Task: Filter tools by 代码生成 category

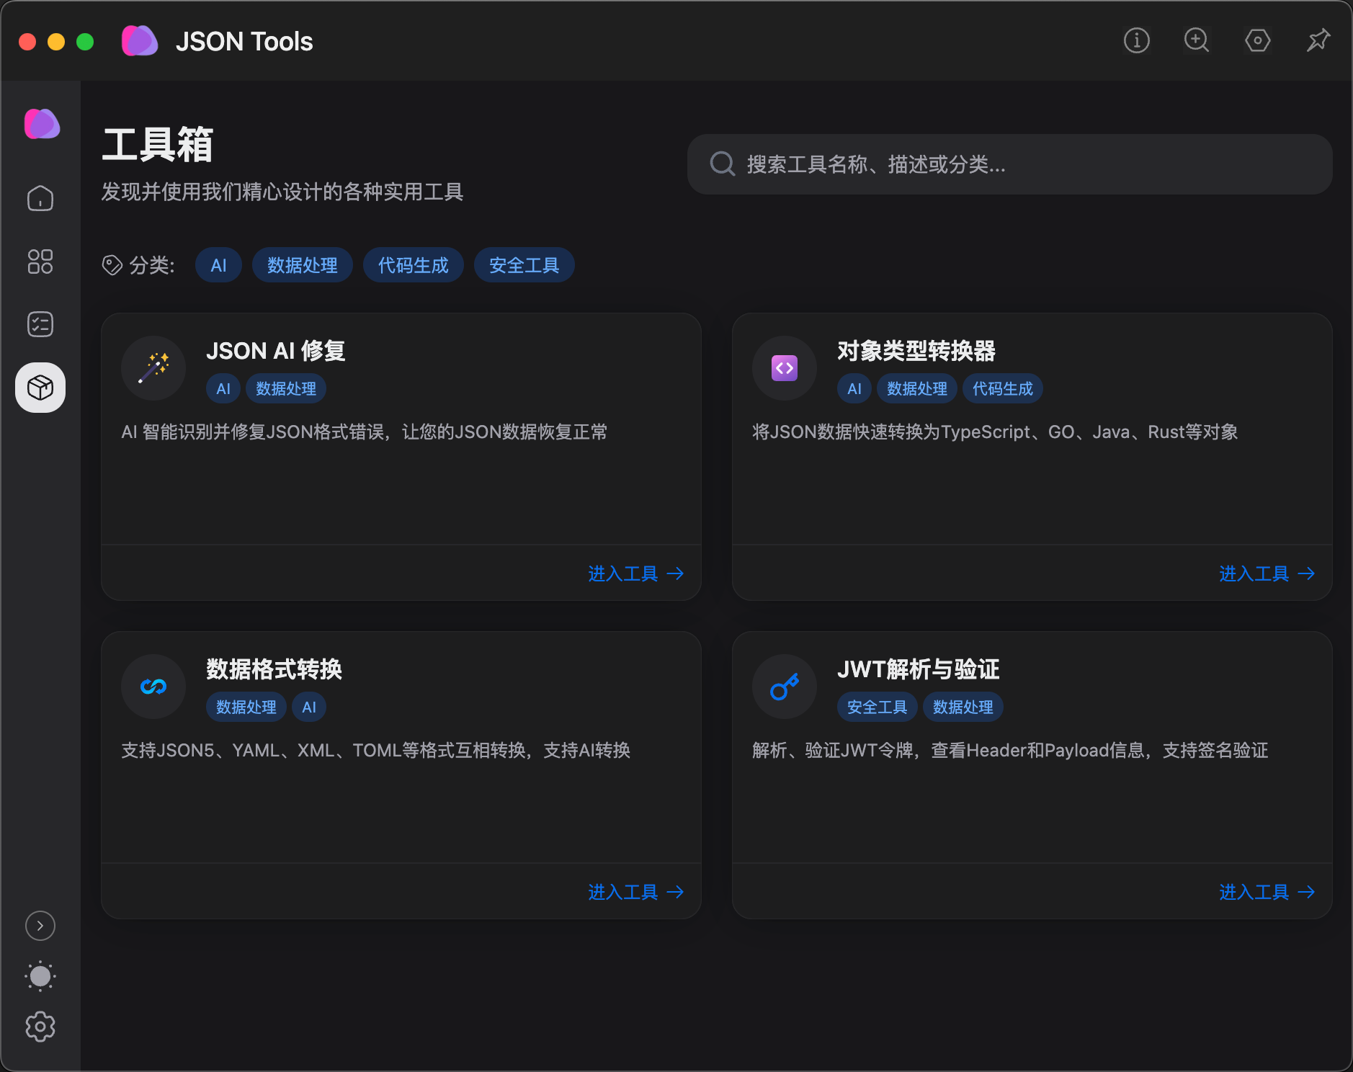Action: tap(414, 265)
